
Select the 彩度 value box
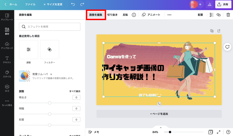point(76,120)
